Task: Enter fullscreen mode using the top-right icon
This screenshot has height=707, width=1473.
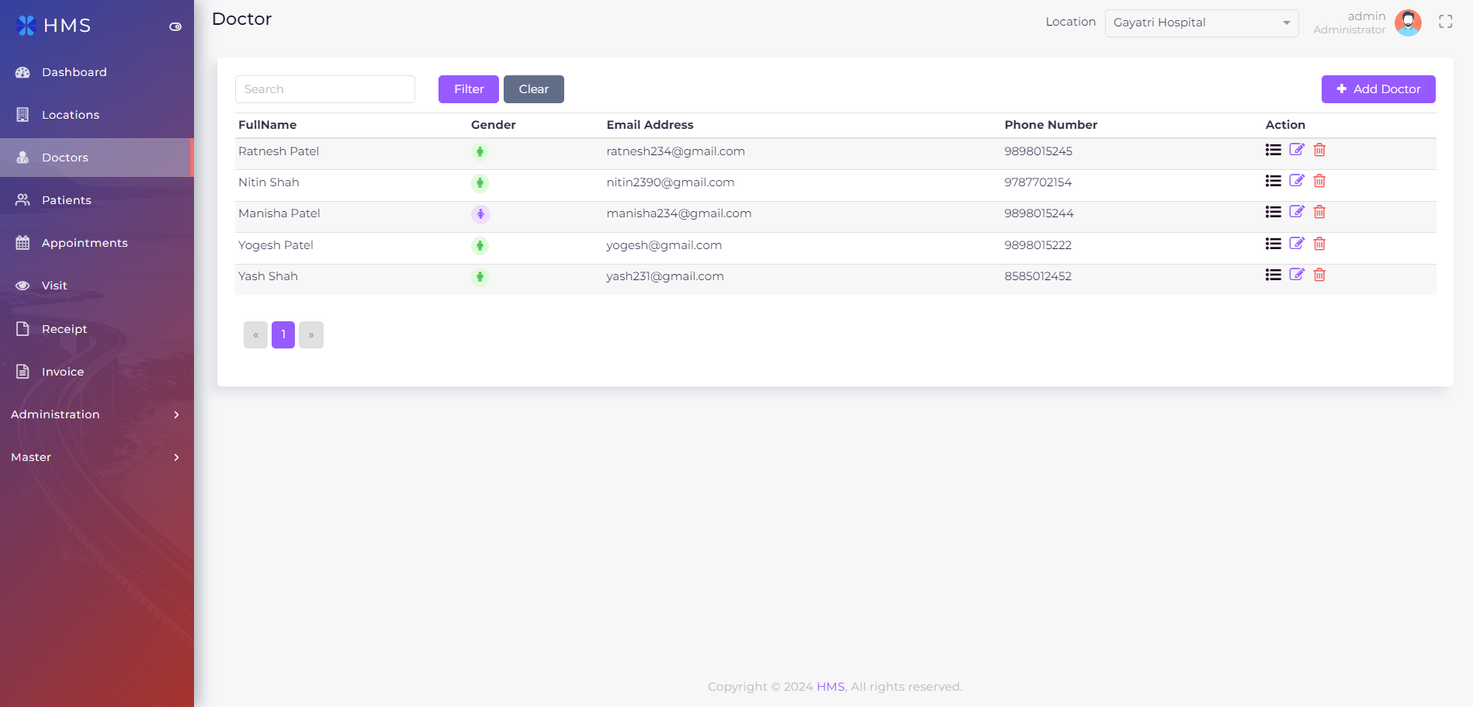Action: pos(1445,22)
